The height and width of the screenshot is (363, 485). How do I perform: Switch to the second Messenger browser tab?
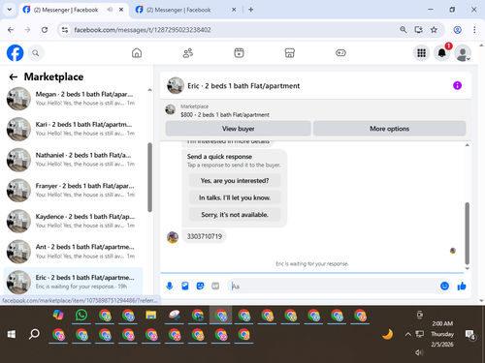pyautogui.click(x=178, y=10)
